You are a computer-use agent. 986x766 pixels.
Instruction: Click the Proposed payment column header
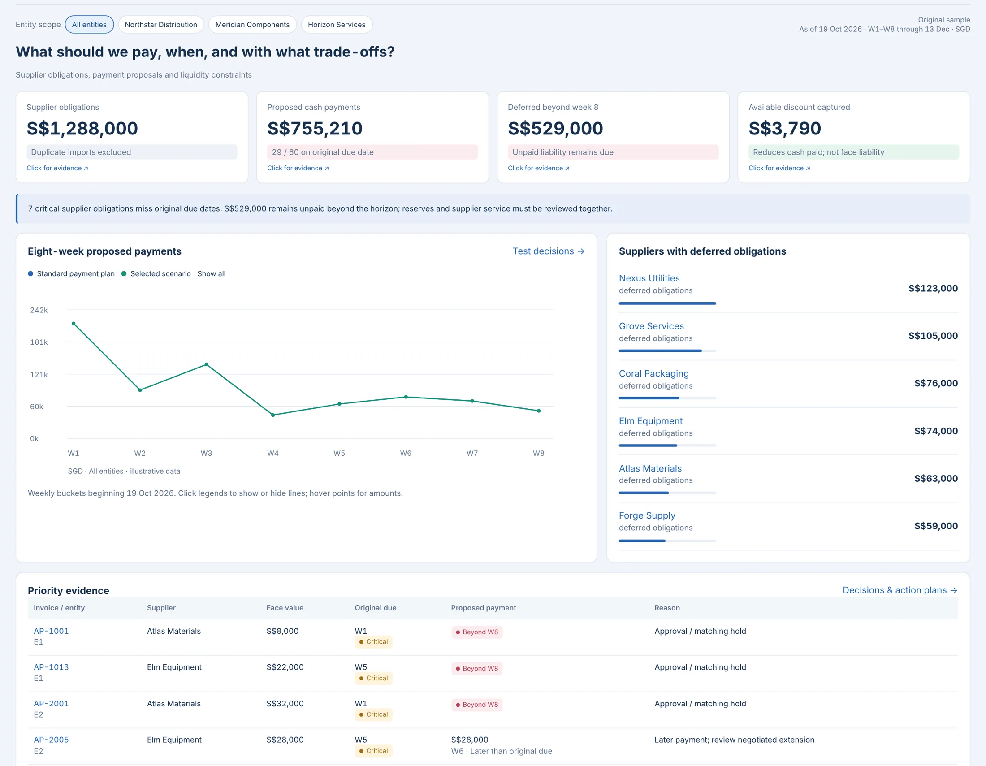484,608
